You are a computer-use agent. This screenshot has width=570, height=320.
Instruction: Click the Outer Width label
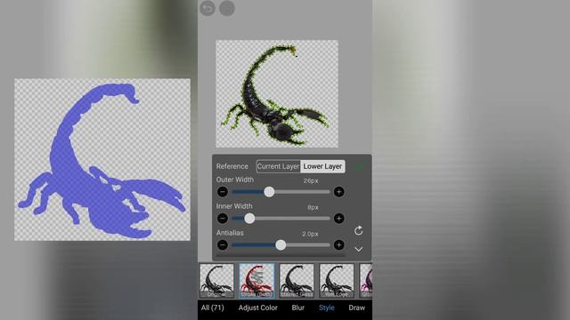235,180
